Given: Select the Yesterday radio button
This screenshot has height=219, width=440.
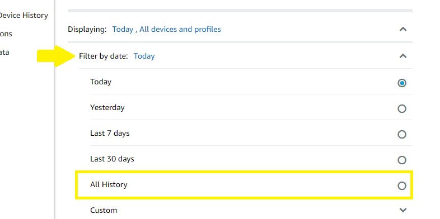Looking at the screenshot, I should click(x=402, y=108).
